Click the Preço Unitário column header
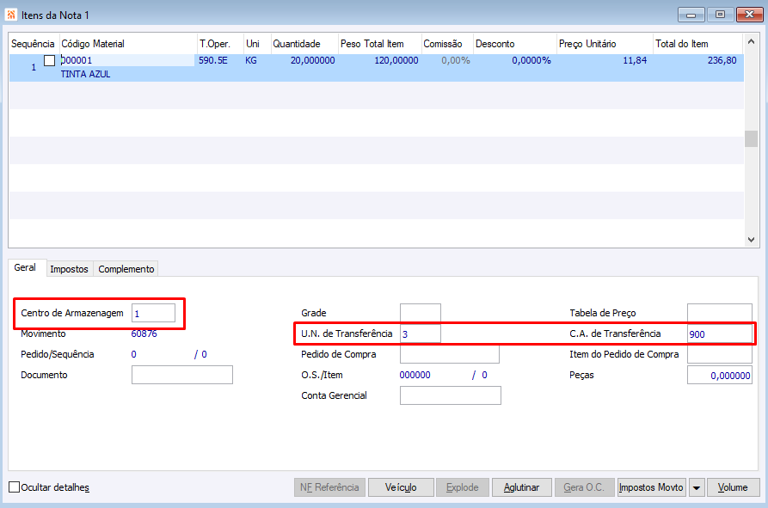Image resolution: width=768 pixels, height=508 pixels. pos(605,44)
